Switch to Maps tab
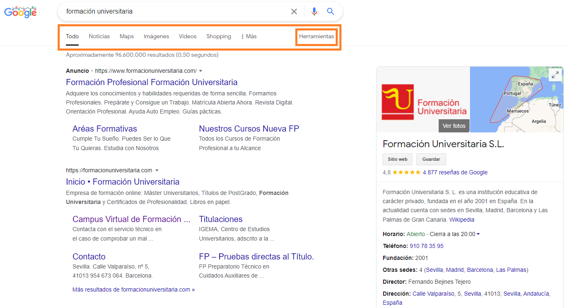 (x=127, y=36)
